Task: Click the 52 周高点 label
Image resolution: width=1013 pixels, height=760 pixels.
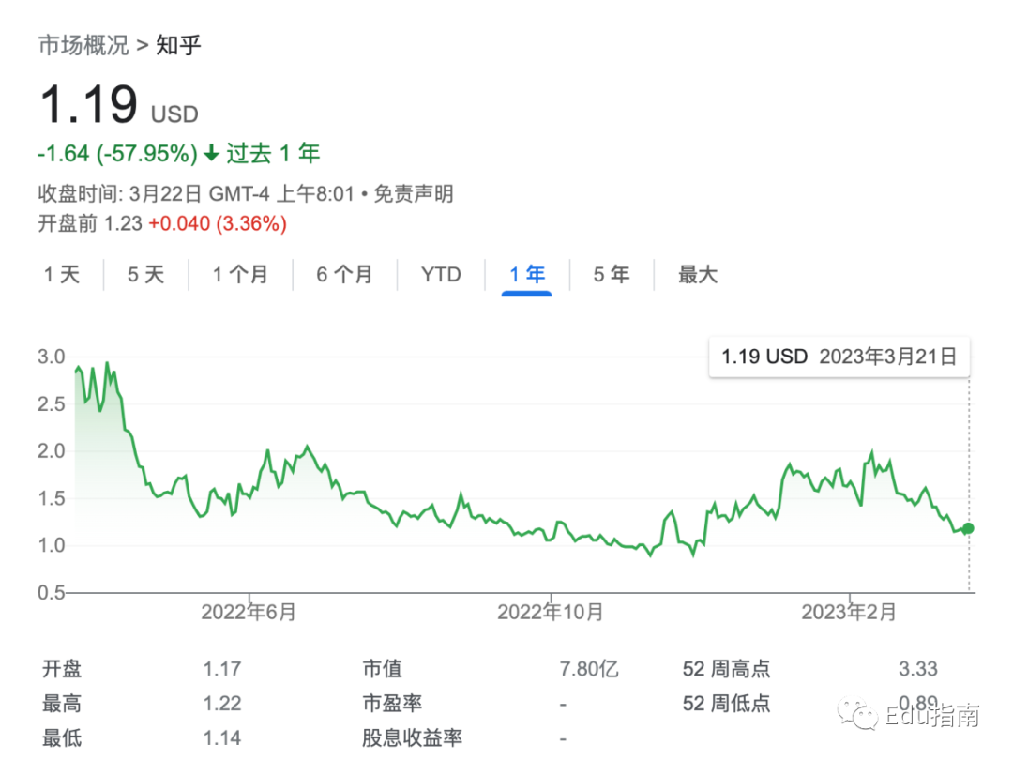Action: coord(727,669)
